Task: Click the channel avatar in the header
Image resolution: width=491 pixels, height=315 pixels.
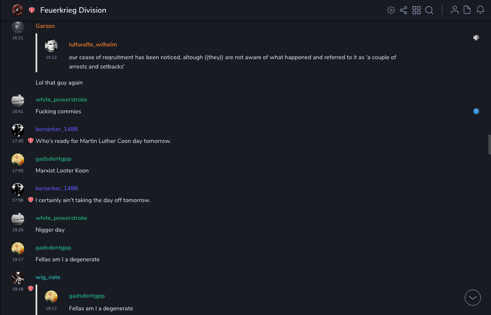Action: (18, 10)
